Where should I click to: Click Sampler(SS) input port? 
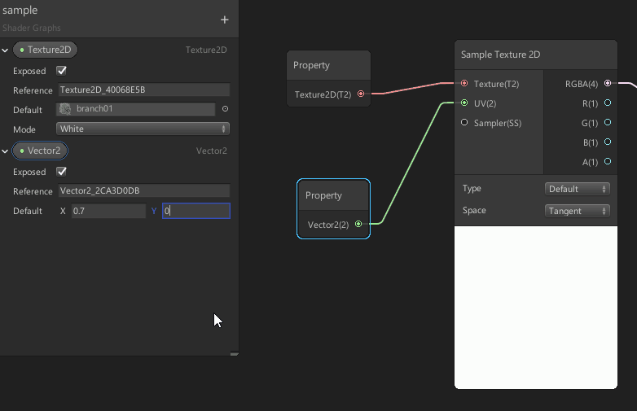464,122
